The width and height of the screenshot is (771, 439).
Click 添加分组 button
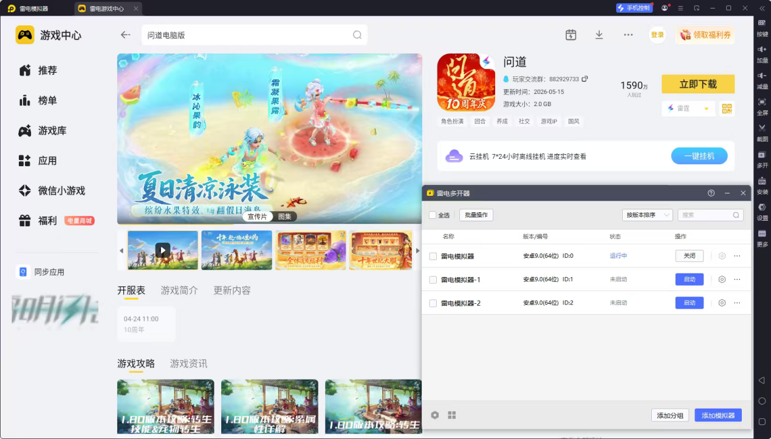(670, 415)
